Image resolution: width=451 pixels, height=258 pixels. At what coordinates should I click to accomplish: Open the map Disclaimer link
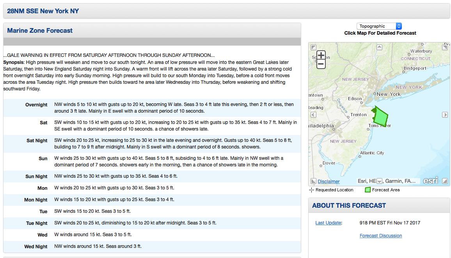(328, 182)
